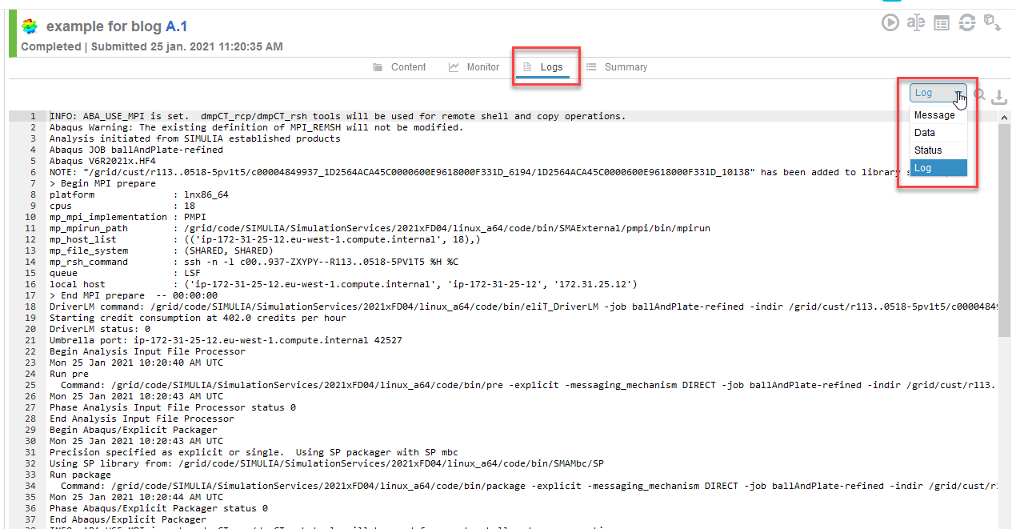
Task: Click the colorful simulation job icon
Action: (30, 27)
